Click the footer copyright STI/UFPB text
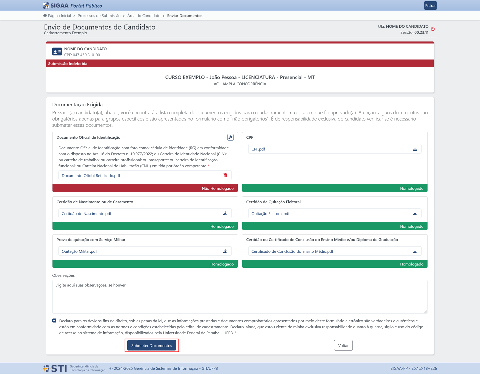Viewport: 480px width, 374px height. 163,368
